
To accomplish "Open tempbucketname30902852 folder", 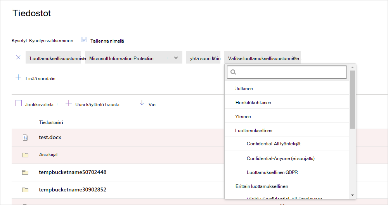I will [73, 189].
